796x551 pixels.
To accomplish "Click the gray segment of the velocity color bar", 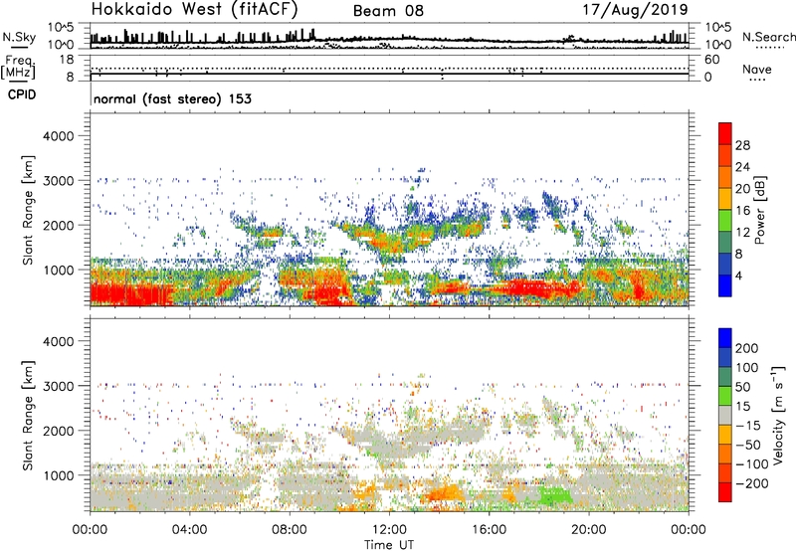I will point(725,416).
